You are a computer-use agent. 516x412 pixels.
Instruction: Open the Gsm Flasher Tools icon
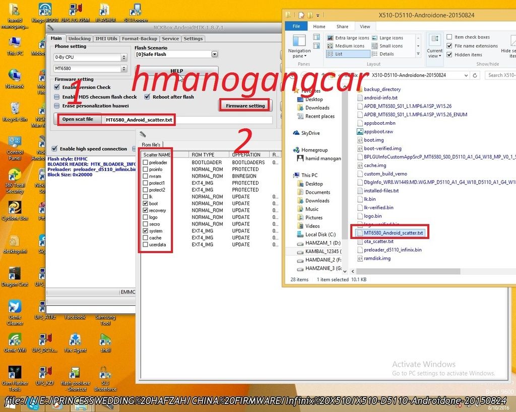[15, 375]
